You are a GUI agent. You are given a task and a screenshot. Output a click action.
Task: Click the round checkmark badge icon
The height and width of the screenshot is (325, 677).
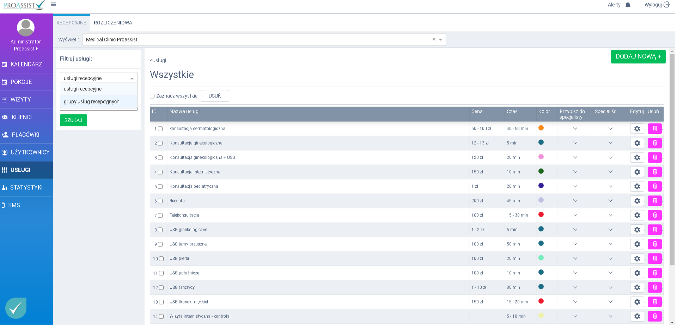tap(16, 308)
